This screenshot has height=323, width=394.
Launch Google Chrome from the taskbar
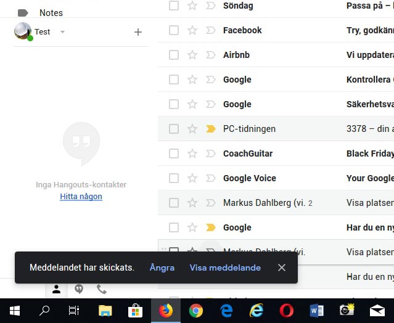coord(196,311)
